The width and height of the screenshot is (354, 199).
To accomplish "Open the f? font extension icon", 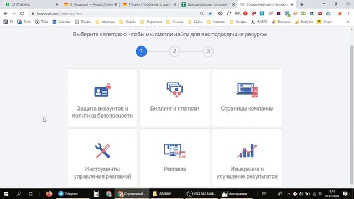I will (x=228, y=13).
